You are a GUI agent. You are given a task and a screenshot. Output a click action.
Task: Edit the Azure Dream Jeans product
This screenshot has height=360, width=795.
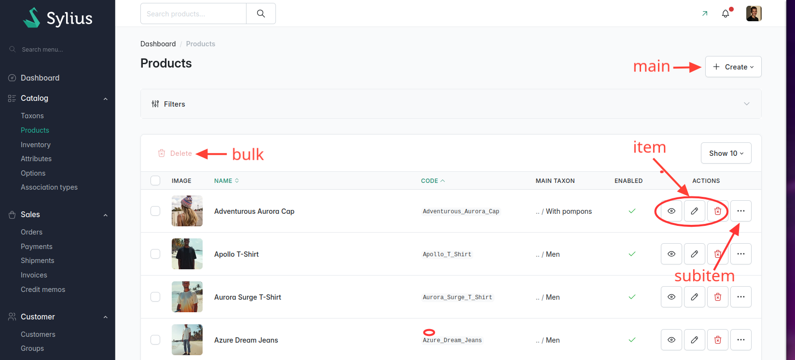(x=694, y=340)
